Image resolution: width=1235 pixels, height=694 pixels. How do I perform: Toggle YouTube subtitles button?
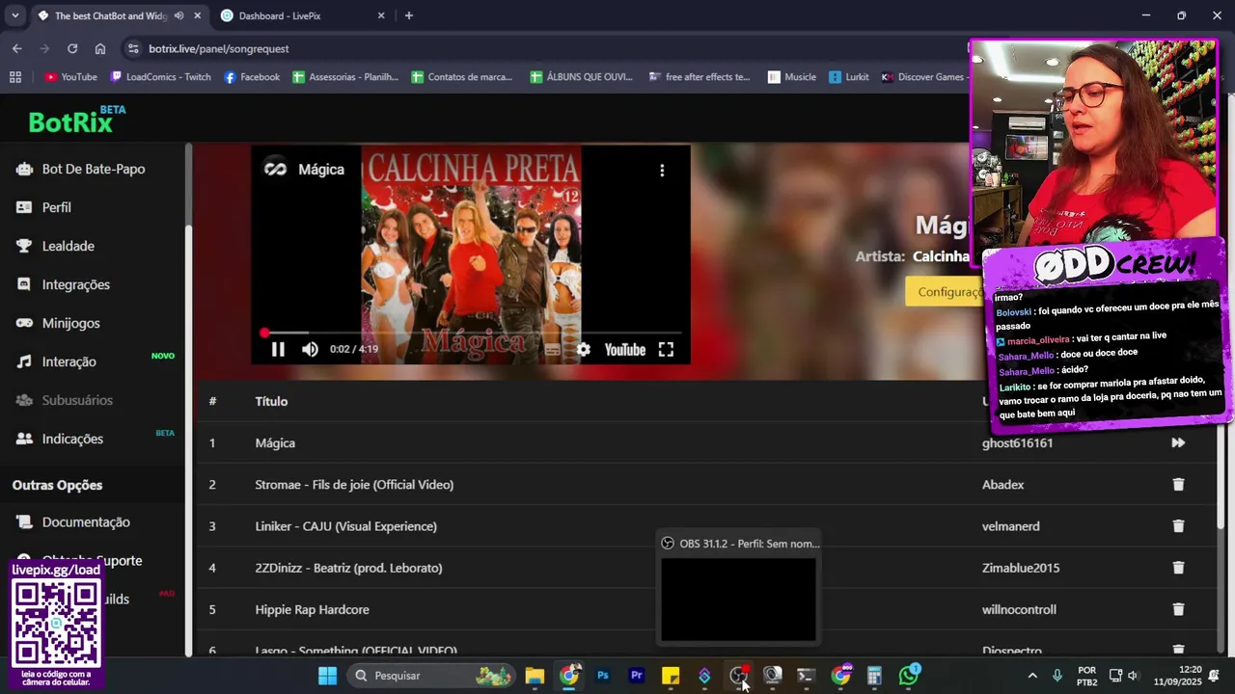pyautogui.click(x=552, y=350)
